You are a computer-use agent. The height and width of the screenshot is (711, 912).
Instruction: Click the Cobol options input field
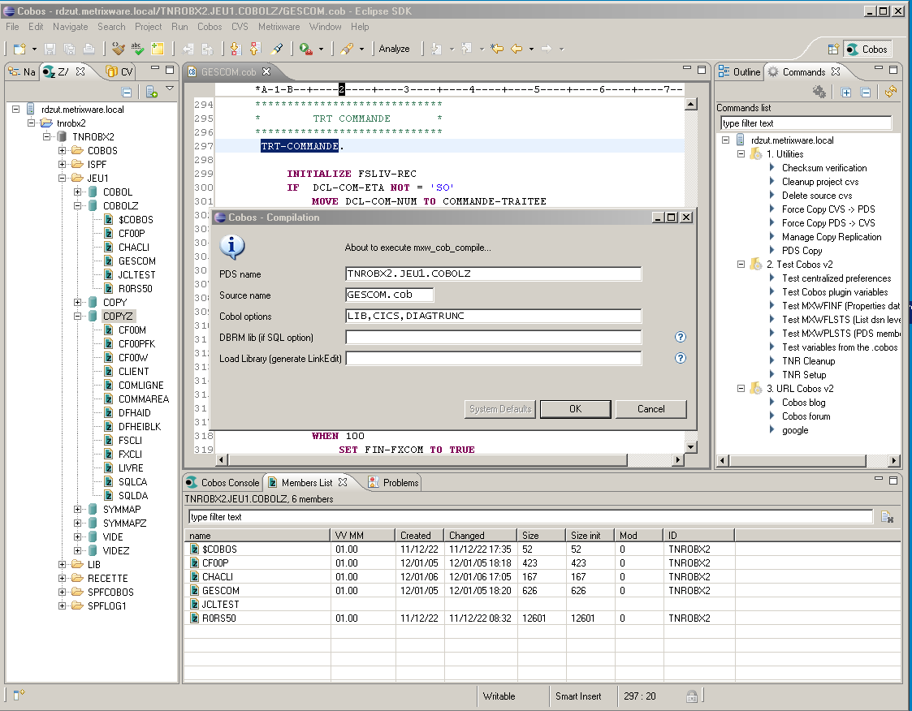tap(493, 317)
